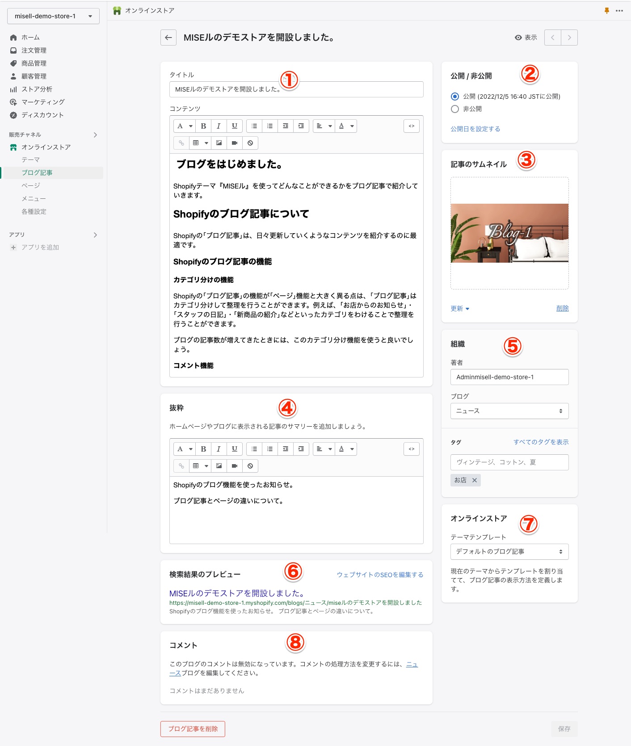Click Underline in the content editor toolbar
The width and height of the screenshot is (631, 746).
[234, 126]
